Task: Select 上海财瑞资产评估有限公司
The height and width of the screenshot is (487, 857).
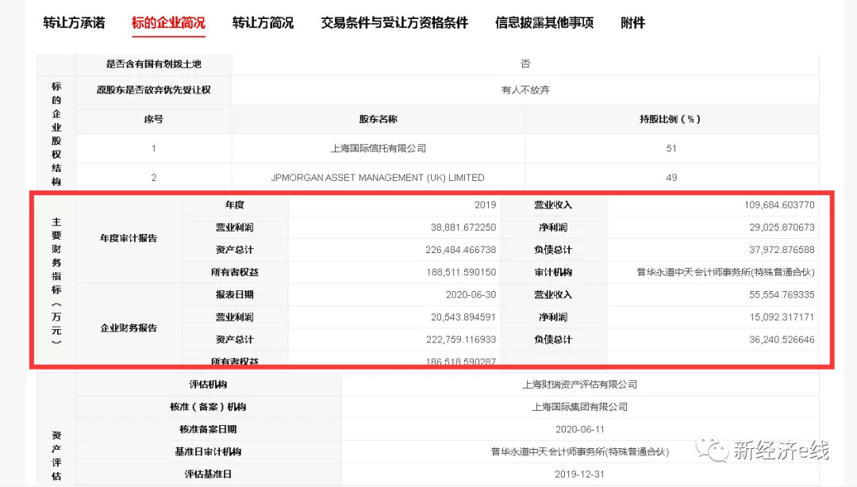Action: 580,384
